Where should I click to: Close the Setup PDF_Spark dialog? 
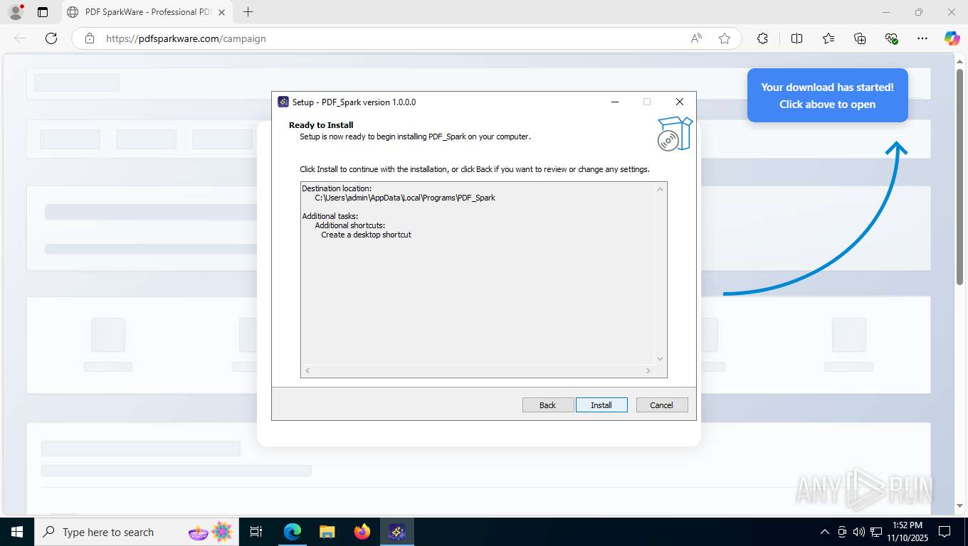(x=680, y=102)
